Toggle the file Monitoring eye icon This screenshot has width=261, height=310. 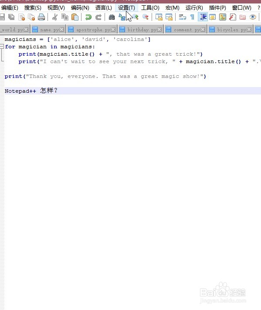coord(253,17)
